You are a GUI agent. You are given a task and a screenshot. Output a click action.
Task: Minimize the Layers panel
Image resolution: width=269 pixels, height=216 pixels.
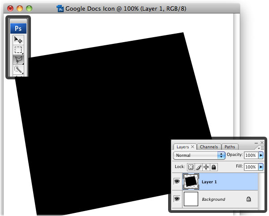pyautogui.click(x=256, y=143)
